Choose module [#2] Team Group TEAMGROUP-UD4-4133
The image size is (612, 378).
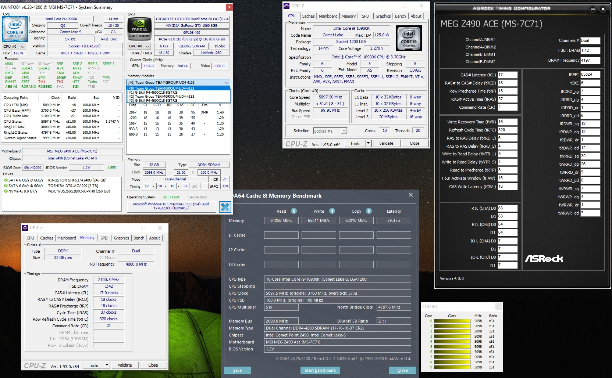point(178,97)
